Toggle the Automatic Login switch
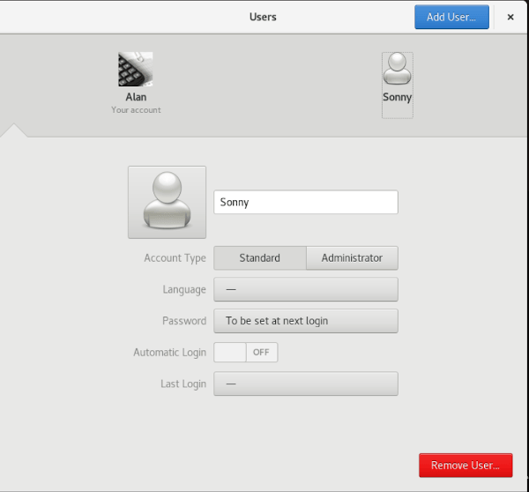The image size is (529, 492). [246, 353]
